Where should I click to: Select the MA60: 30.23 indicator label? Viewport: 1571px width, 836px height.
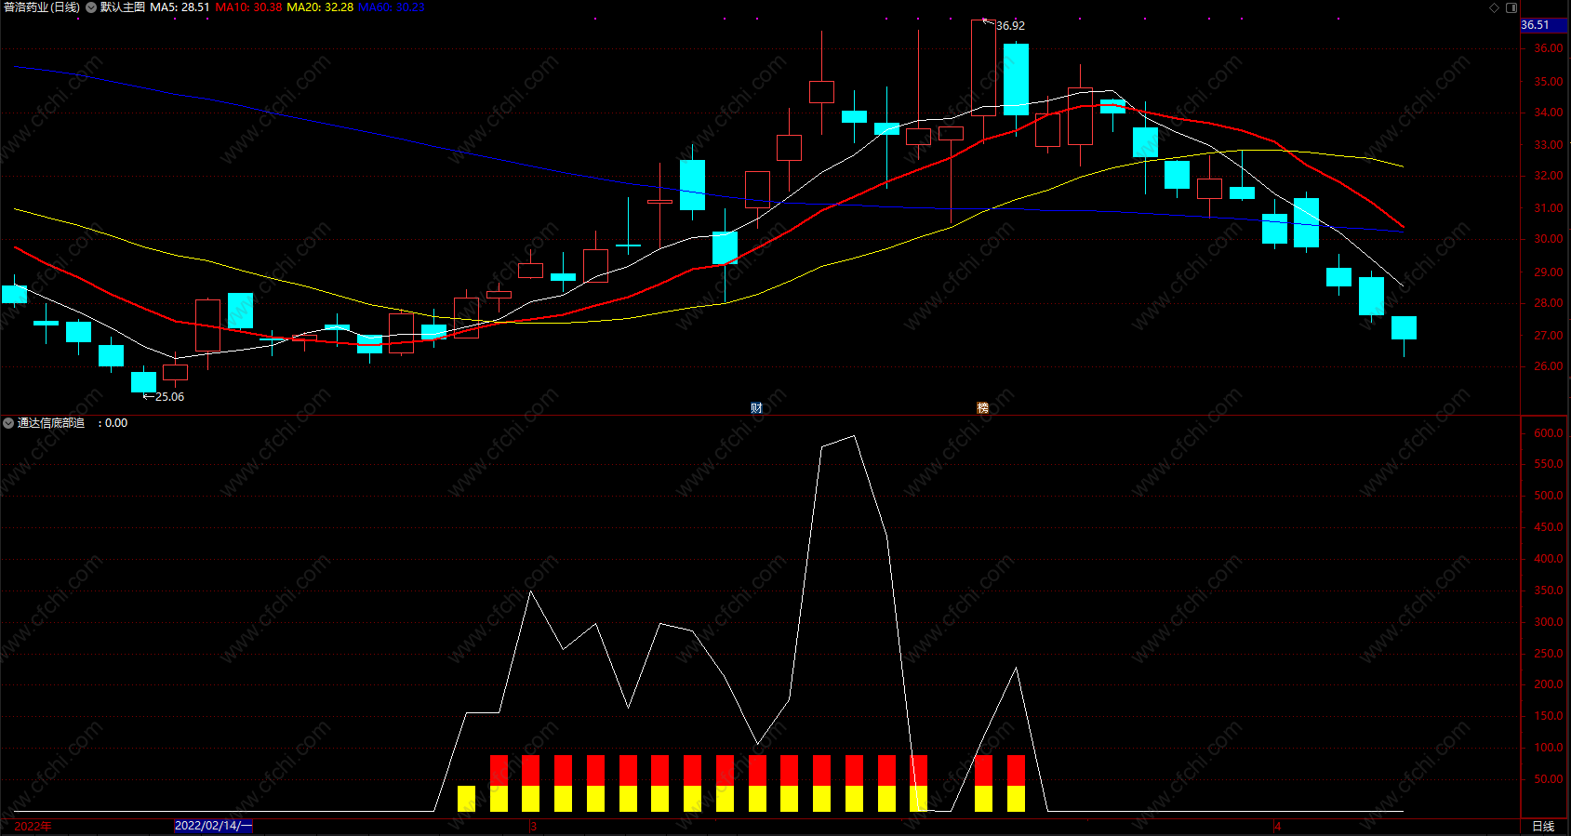[x=391, y=7]
